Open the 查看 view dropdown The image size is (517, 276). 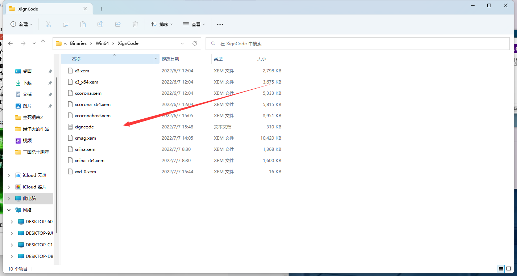(x=194, y=24)
